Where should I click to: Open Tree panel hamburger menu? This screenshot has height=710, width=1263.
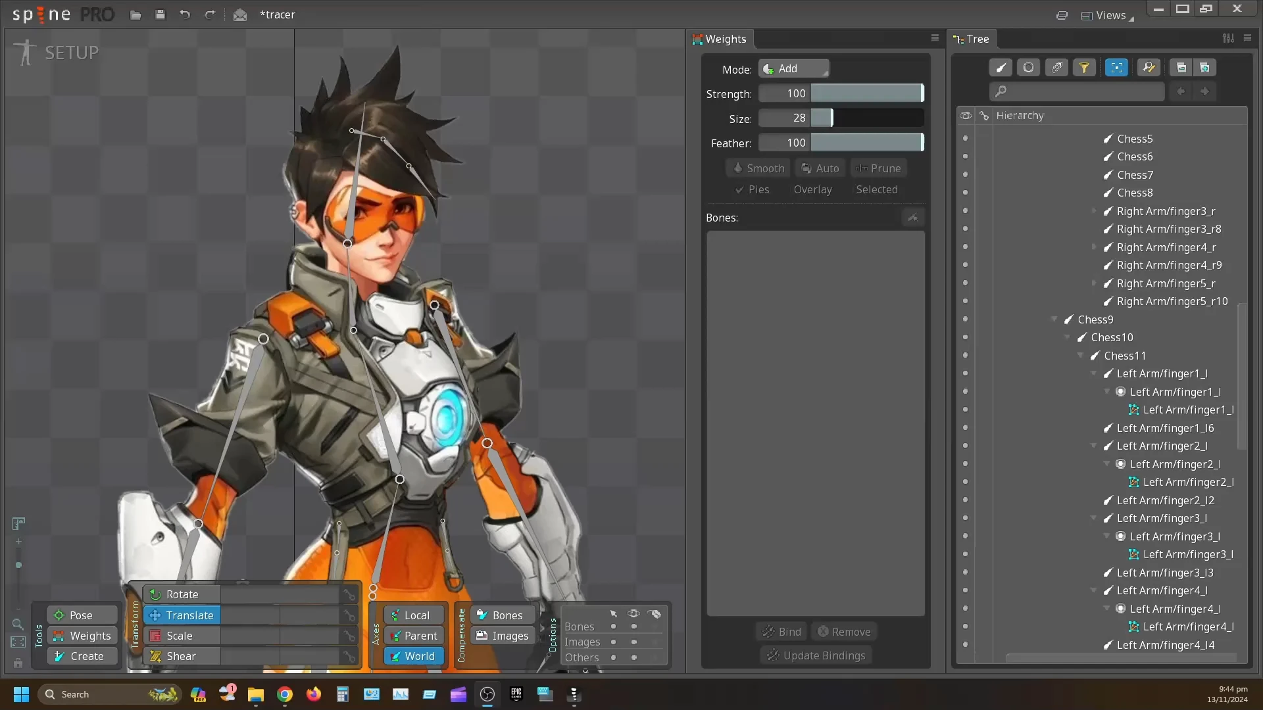coord(1247,38)
